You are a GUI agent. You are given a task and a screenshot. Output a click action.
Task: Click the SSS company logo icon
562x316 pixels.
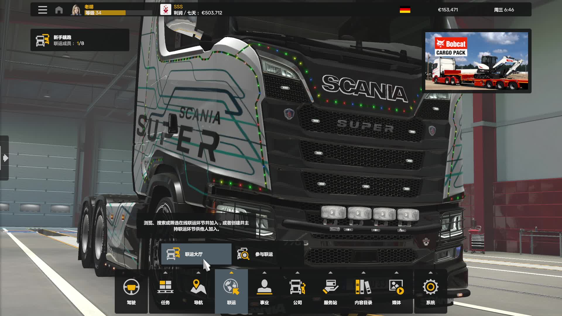pos(166,10)
